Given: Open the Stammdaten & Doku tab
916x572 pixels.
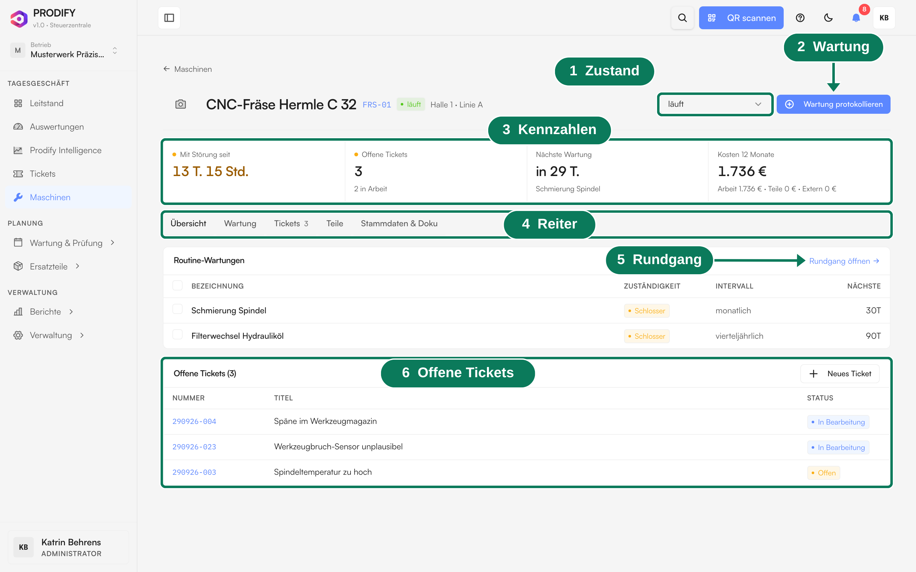Looking at the screenshot, I should [x=399, y=224].
